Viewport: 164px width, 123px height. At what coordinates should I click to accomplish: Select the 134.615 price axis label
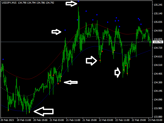click(158, 56)
